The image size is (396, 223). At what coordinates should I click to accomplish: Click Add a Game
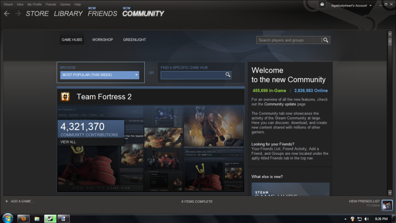point(22,201)
